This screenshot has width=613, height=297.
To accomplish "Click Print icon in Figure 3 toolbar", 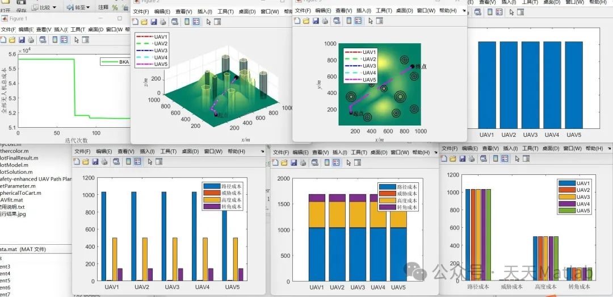I will tap(325, 21).
